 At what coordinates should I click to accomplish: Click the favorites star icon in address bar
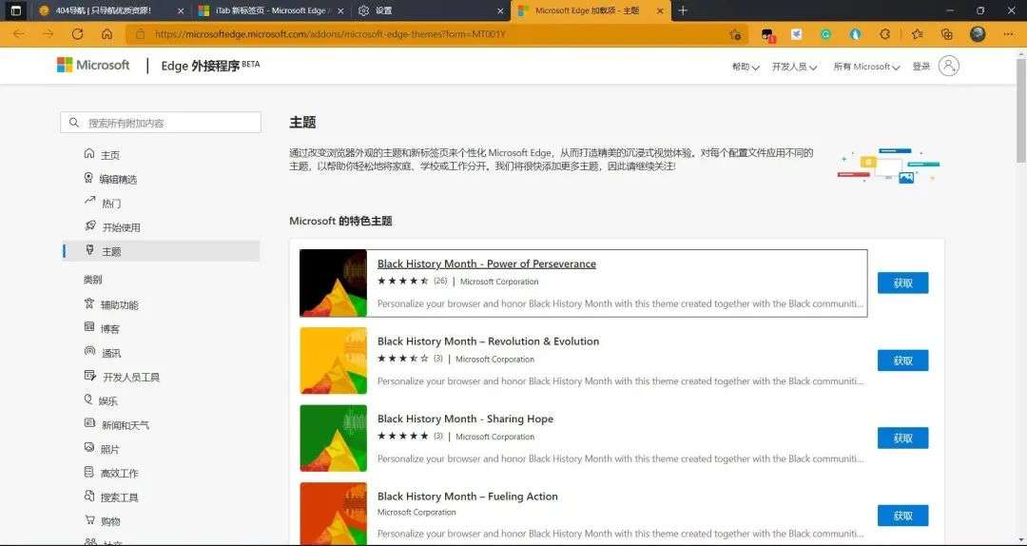click(735, 34)
